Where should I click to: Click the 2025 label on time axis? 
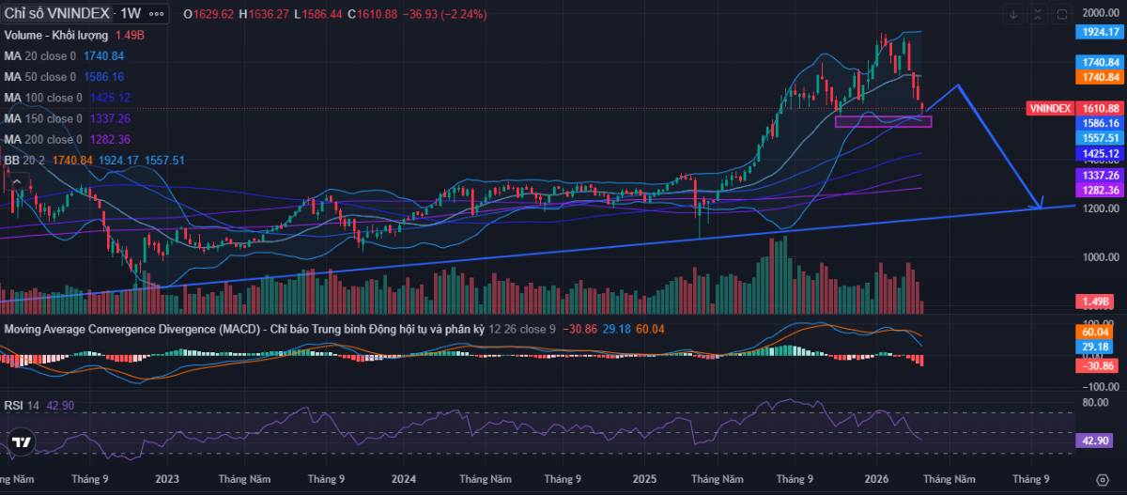645,479
